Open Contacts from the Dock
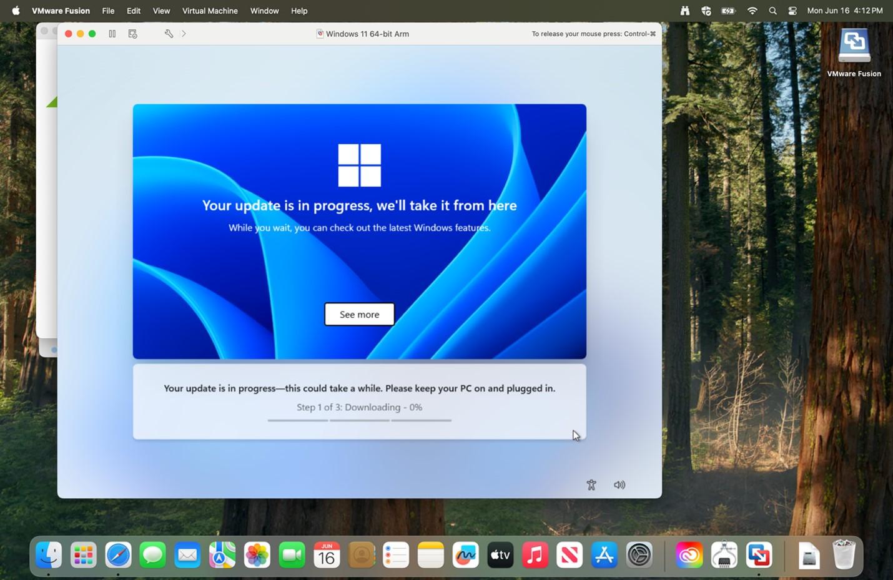Screen dimensions: 893x580 click(x=362, y=555)
